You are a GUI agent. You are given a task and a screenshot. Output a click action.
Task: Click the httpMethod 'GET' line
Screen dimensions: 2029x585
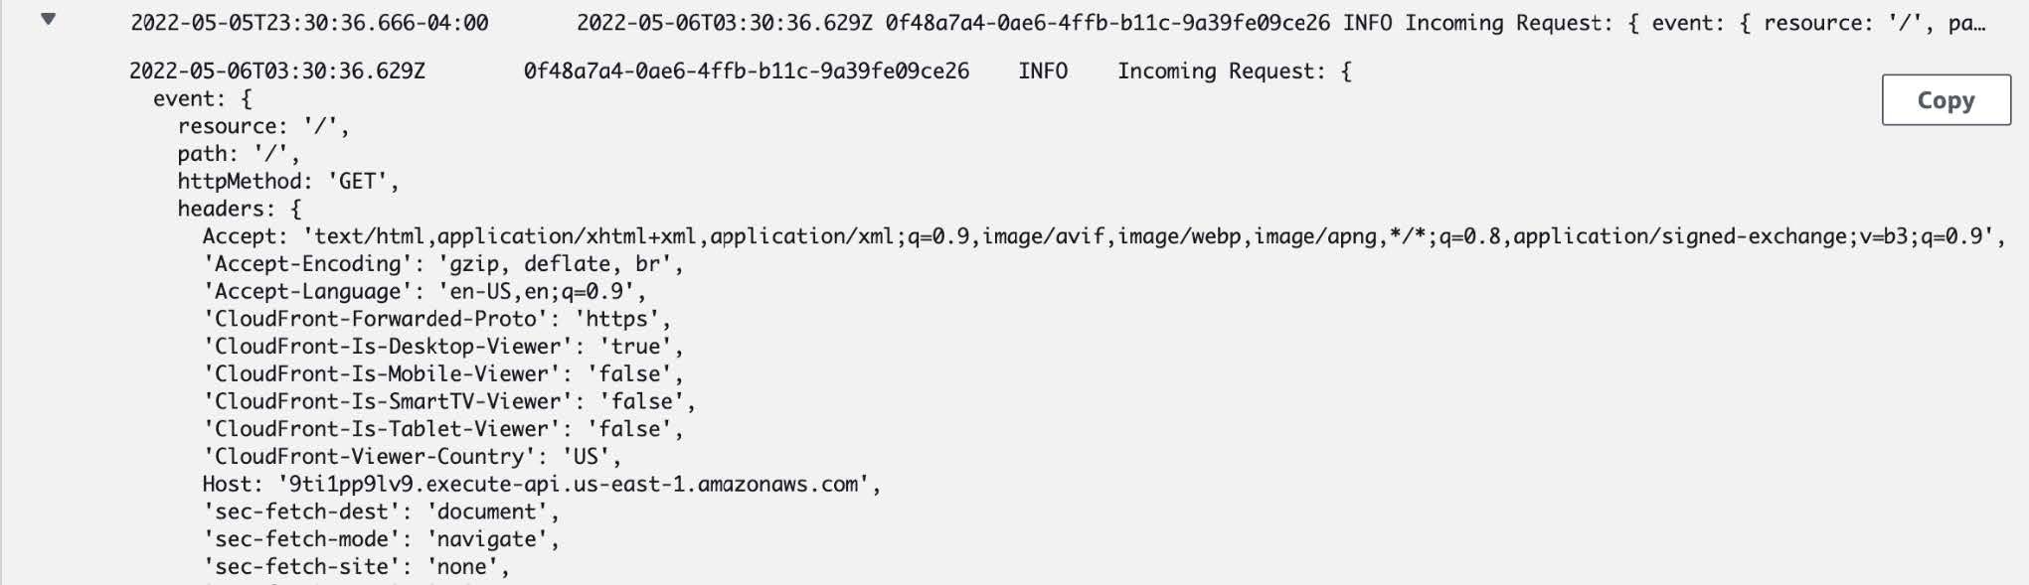288,182
